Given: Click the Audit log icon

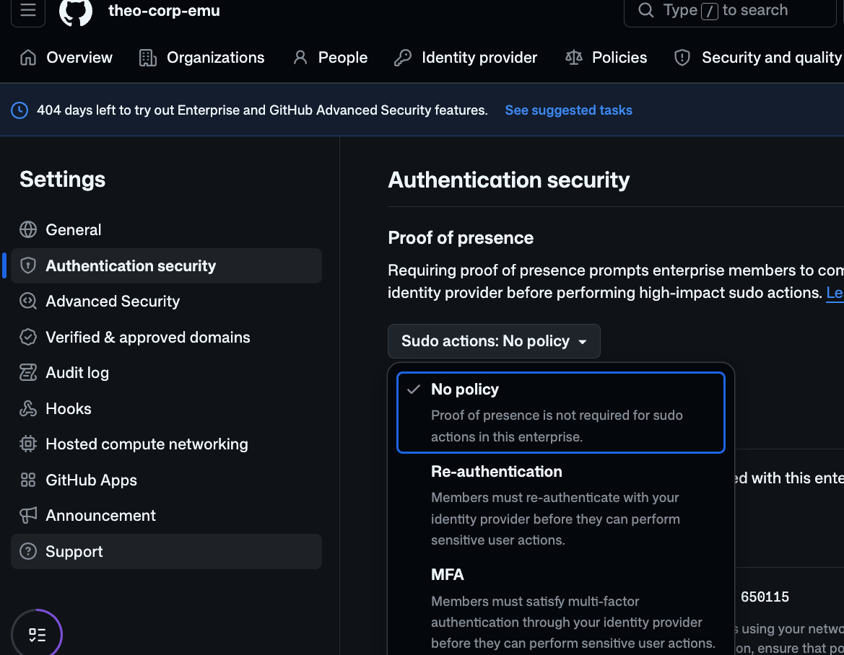Looking at the screenshot, I should click(28, 373).
